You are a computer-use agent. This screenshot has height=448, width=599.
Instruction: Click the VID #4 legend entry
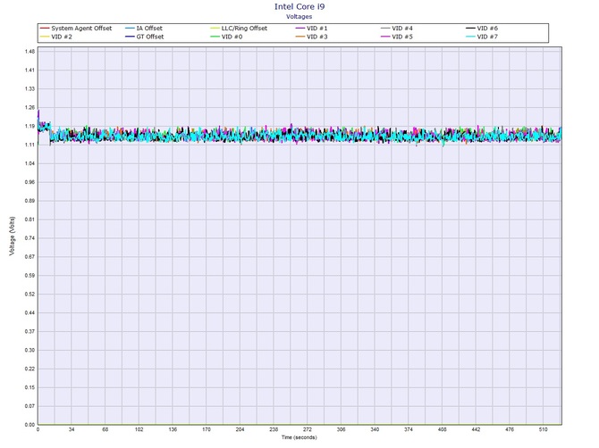point(397,29)
